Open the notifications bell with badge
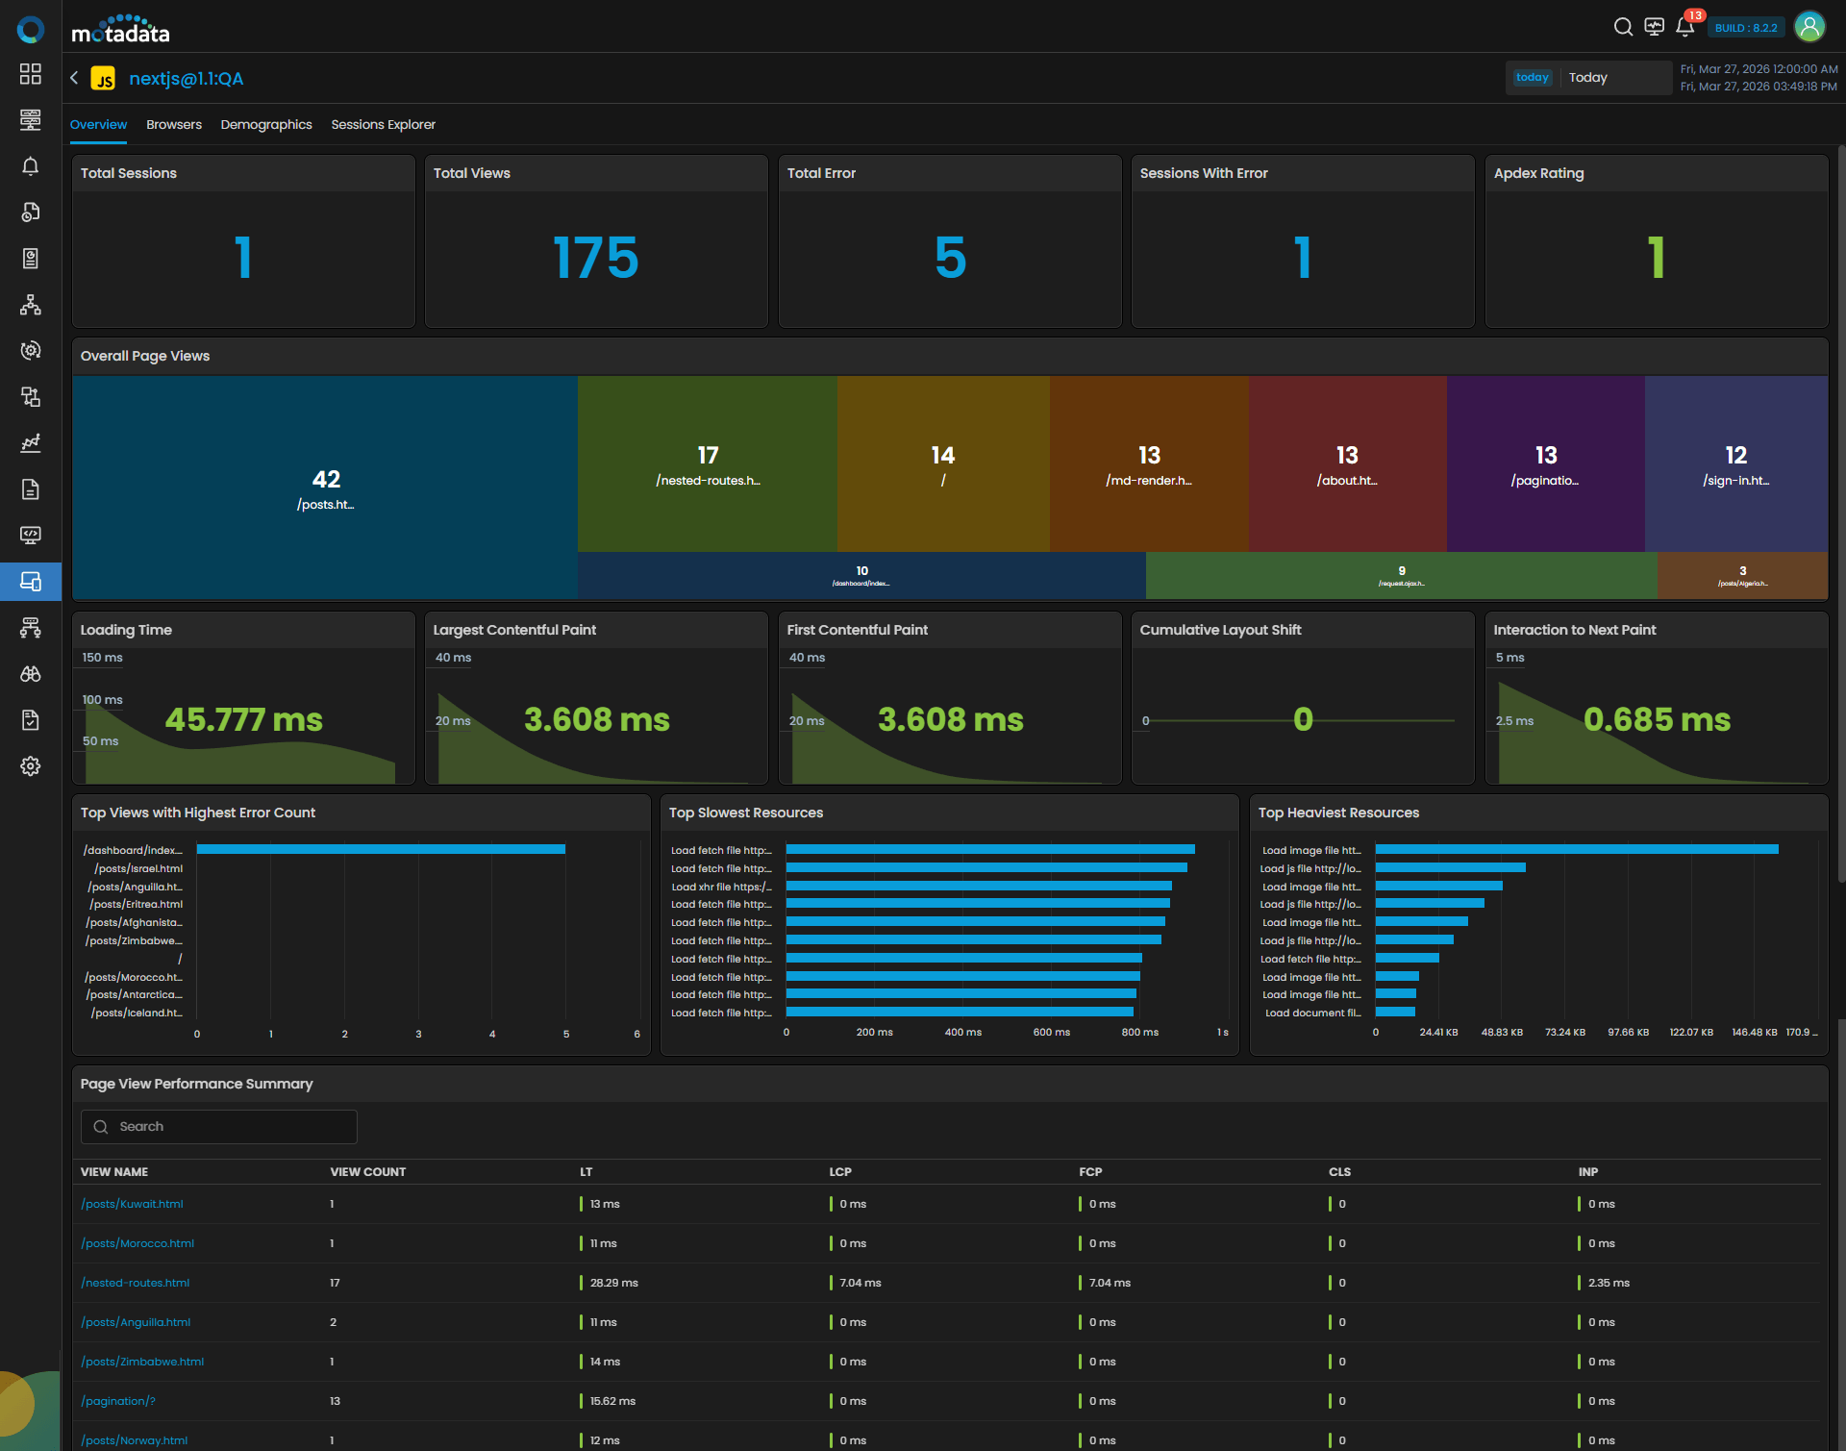 (1685, 27)
